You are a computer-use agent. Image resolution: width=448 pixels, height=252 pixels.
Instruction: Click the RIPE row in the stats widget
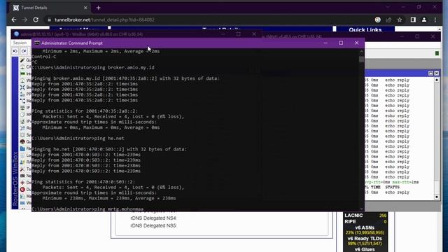tap(365, 221)
